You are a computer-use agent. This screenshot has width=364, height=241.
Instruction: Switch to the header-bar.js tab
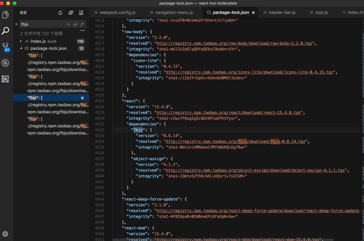coord(282,13)
